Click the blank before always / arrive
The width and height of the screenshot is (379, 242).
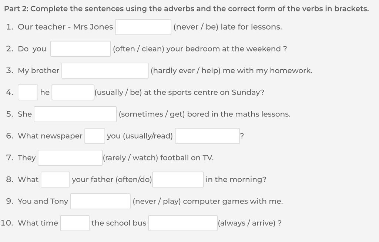[x=183, y=223]
